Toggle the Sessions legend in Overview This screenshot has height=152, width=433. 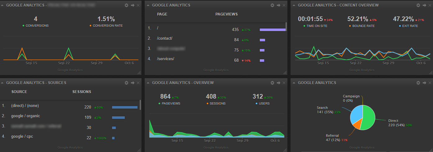click(x=215, y=104)
